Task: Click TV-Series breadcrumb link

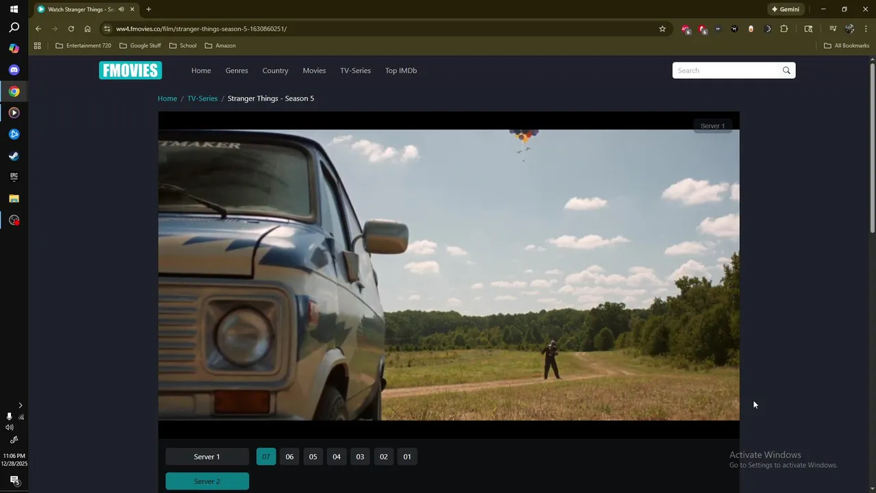Action: (x=203, y=99)
